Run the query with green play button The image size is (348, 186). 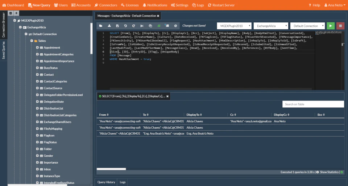pyautogui.click(x=330, y=26)
